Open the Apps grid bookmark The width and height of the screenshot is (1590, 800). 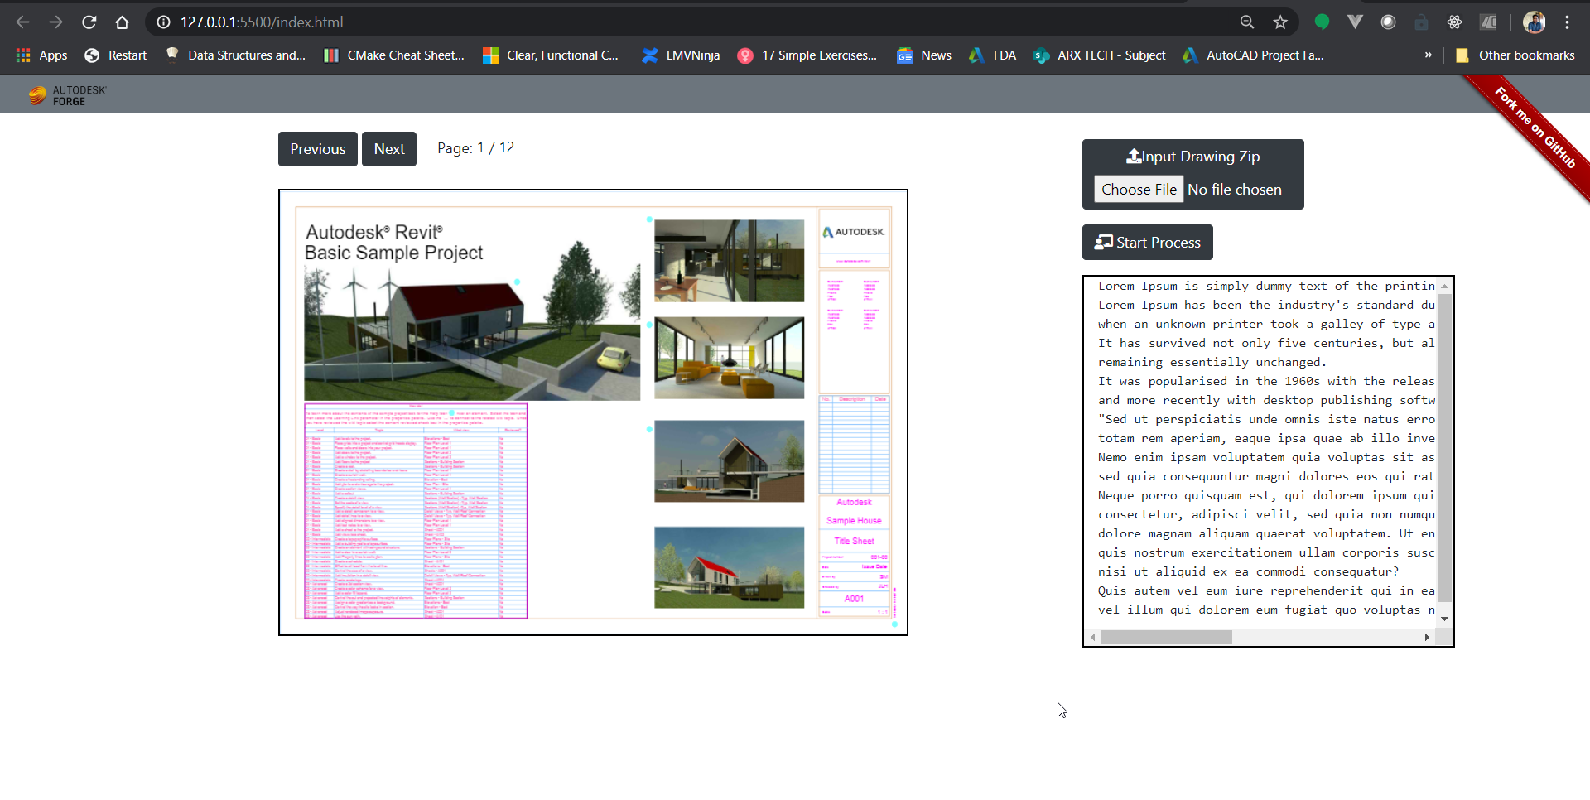pyautogui.click(x=41, y=55)
